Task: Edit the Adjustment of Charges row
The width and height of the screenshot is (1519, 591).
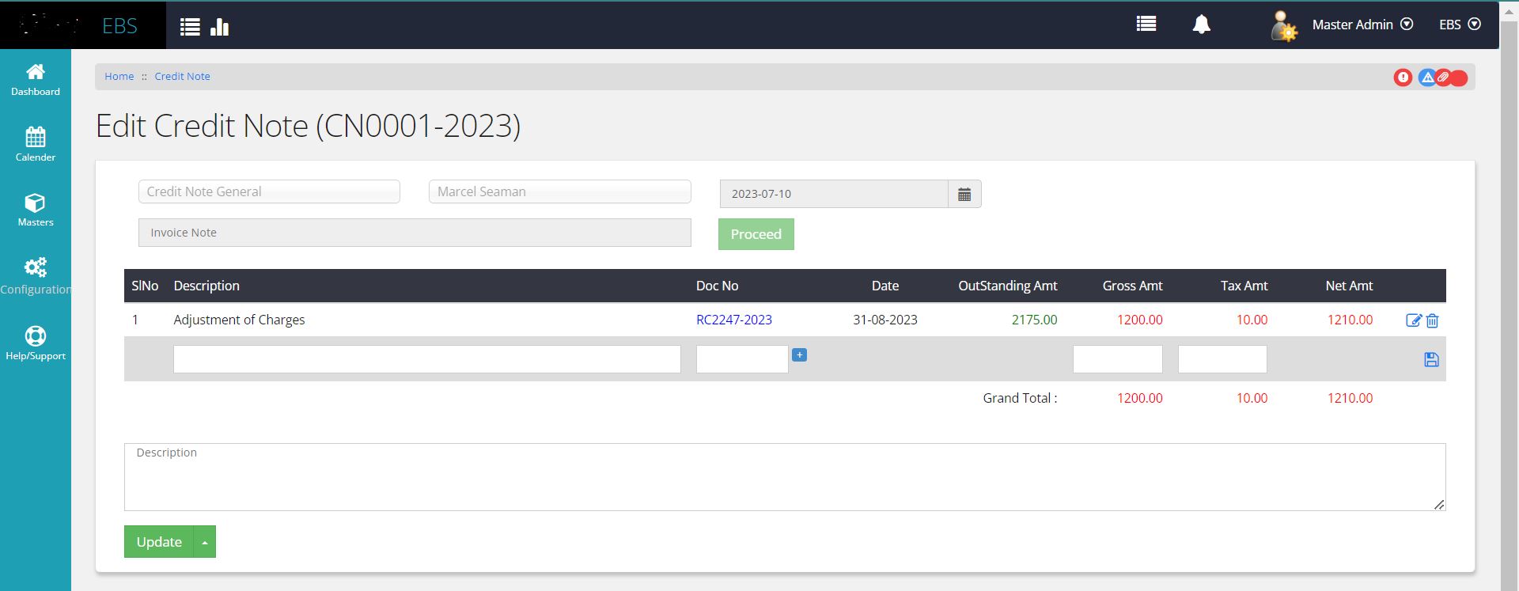Action: [x=1413, y=320]
